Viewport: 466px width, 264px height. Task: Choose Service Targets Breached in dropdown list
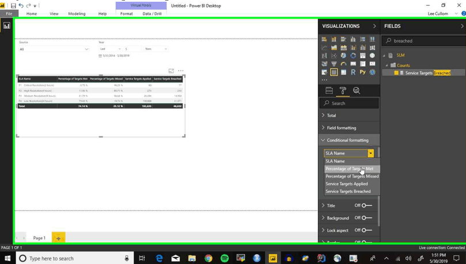point(352,191)
